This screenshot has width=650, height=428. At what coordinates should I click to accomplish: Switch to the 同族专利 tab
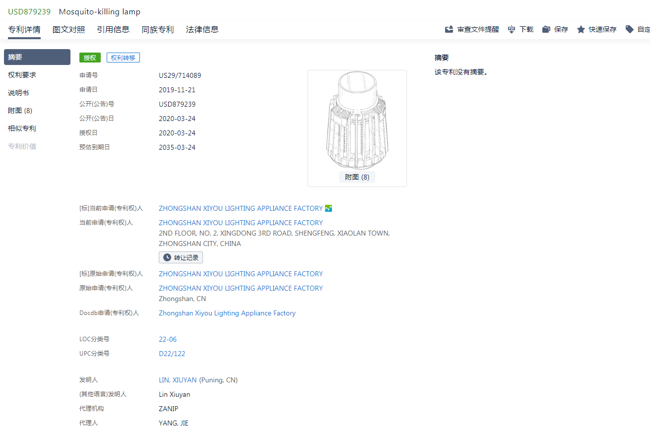[158, 29]
